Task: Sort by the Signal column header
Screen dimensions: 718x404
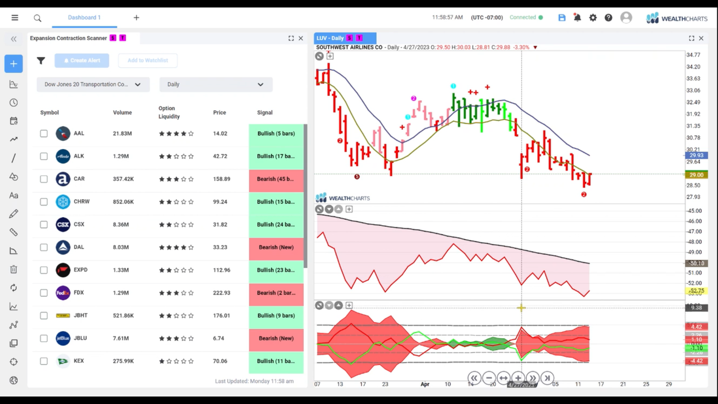Action: (265, 113)
